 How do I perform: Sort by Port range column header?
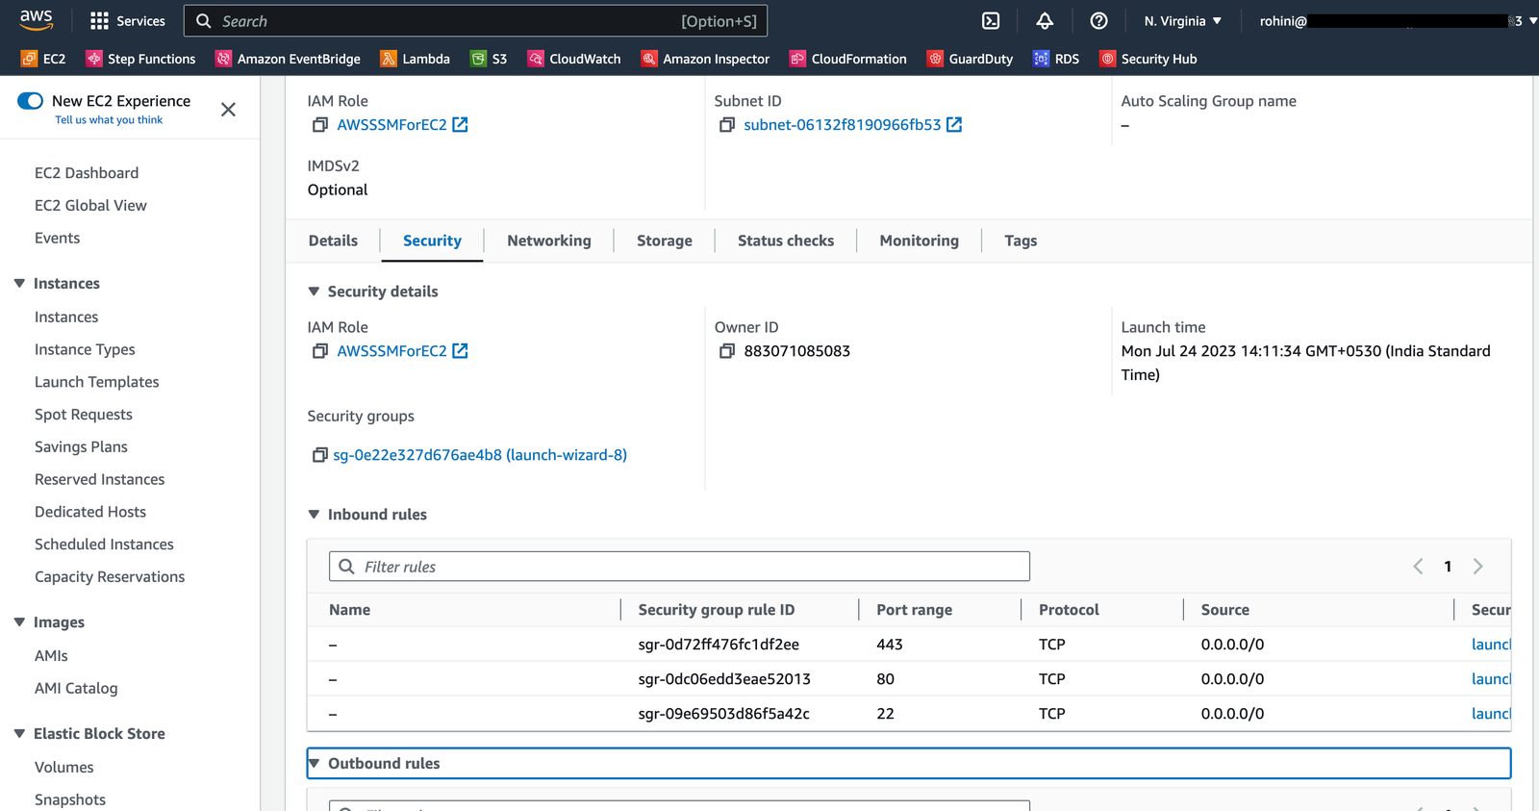915,610
